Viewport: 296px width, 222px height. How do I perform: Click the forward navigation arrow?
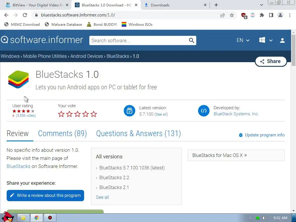[16, 15]
